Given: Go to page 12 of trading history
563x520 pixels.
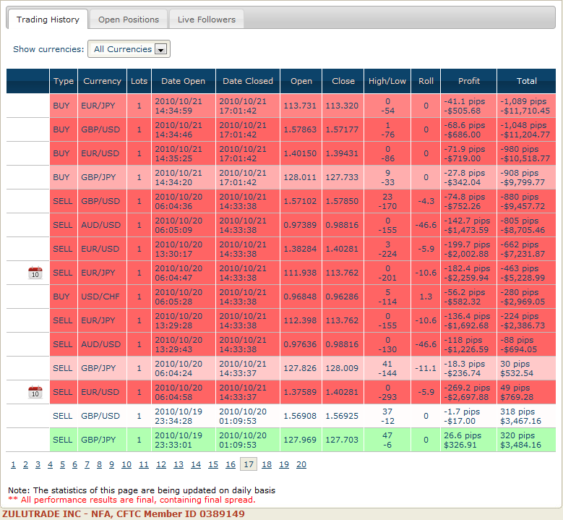Looking at the screenshot, I should tap(161, 464).
